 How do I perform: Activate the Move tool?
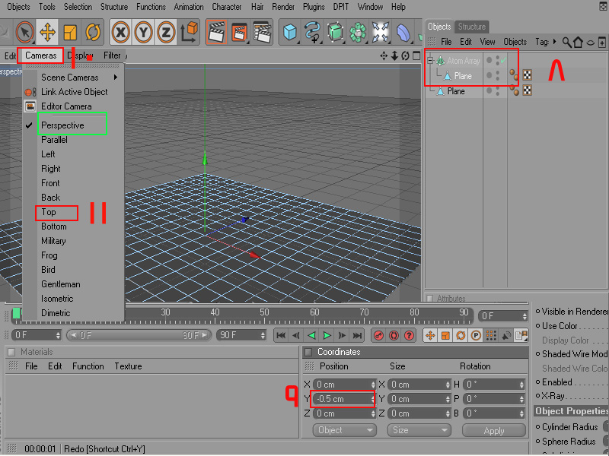[47, 32]
